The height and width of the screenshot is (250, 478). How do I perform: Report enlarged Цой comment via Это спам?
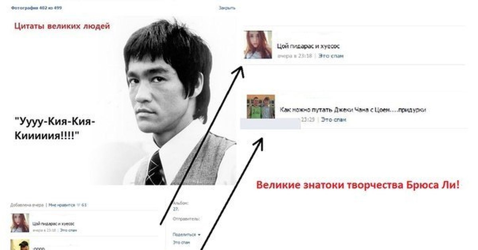(331, 56)
